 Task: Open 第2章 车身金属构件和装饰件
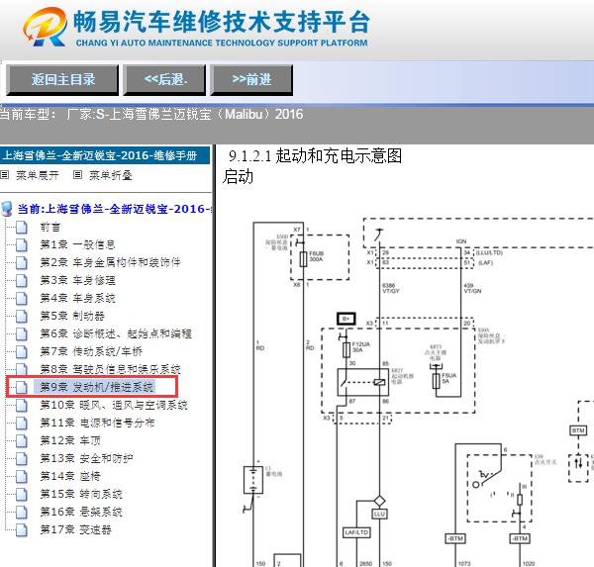pyautogui.click(x=110, y=262)
